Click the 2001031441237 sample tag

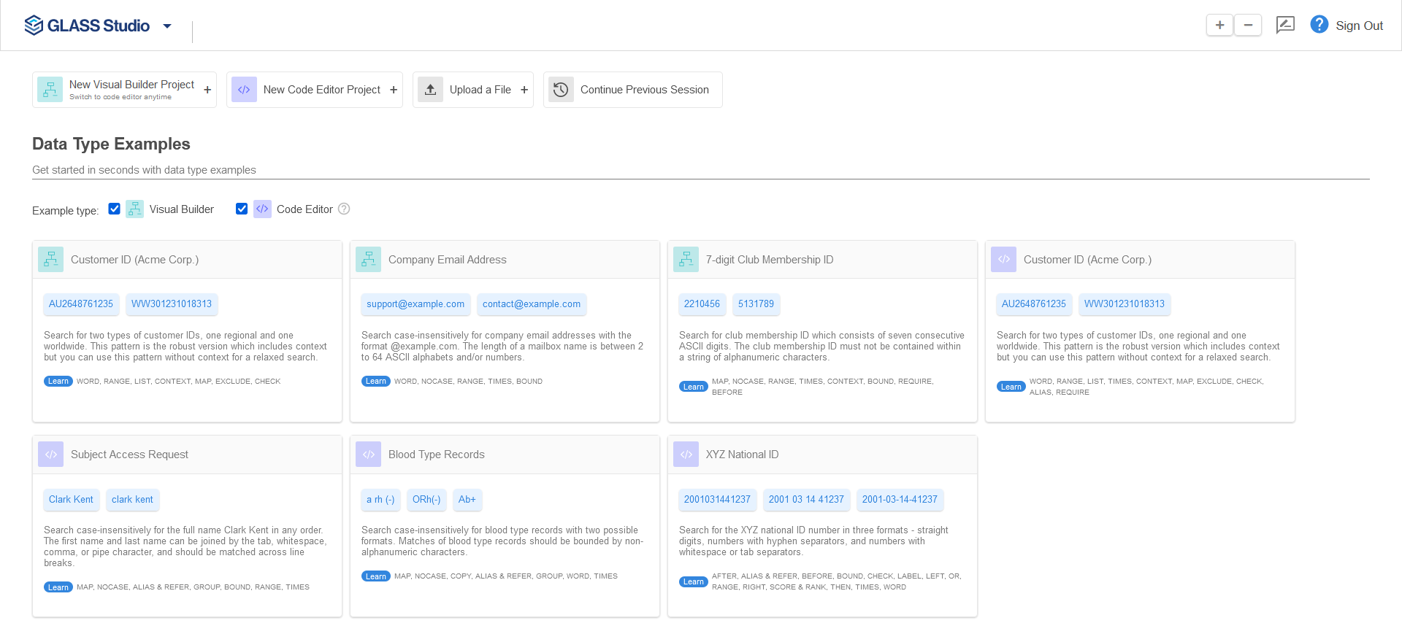click(x=717, y=500)
